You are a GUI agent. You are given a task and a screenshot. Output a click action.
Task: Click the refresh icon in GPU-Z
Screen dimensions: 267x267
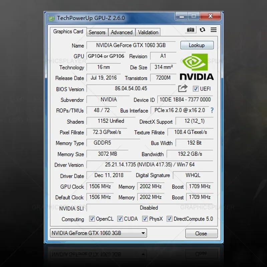tap(202, 30)
